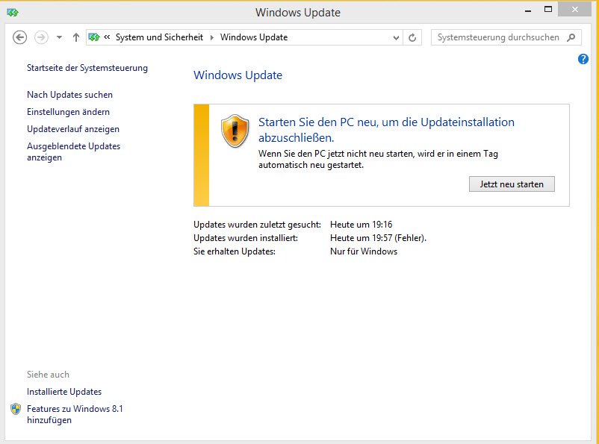Click the 'Heute um 19:16' value
Viewport: 599px width, 444px height.
click(x=361, y=225)
